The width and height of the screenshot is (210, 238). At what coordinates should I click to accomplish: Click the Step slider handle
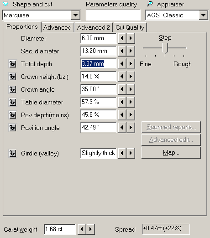[165, 49]
